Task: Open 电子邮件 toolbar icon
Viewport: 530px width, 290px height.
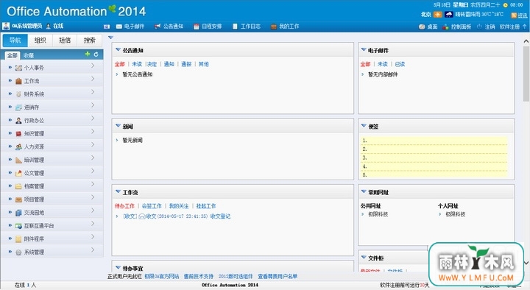Action: point(119,26)
